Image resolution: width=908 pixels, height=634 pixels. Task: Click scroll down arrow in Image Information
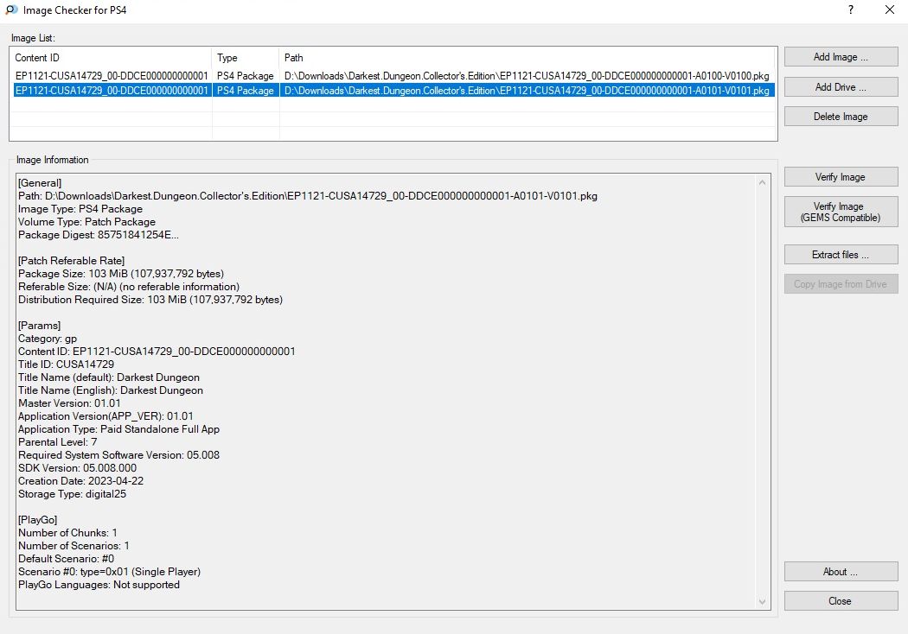click(x=762, y=602)
